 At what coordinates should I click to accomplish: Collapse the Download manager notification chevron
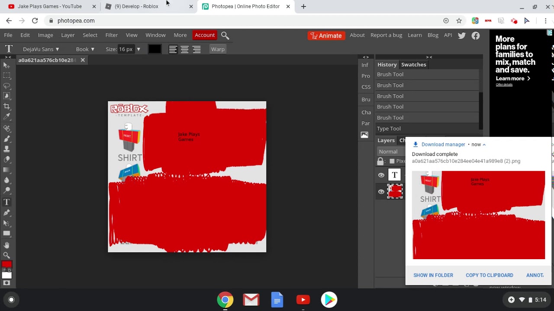[x=484, y=145]
